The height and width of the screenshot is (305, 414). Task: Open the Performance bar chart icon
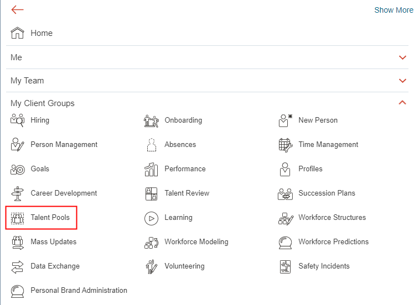click(x=151, y=169)
